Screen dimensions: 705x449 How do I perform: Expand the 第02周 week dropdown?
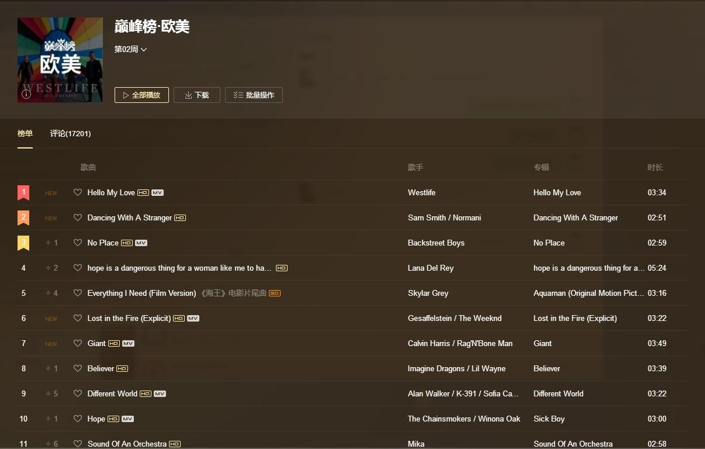(130, 50)
